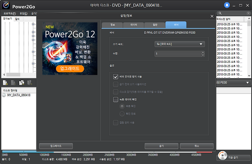Viewport: 252px width, 164px height.
Task: Click the orange 업그레이드 button in ad
Action: tap(70, 69)
